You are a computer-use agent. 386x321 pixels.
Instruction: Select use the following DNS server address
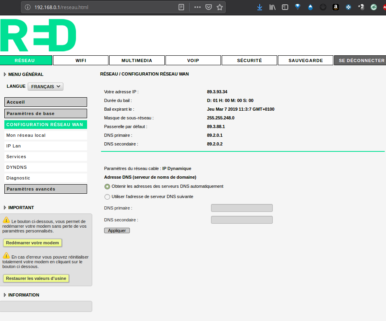[x=107, y=196]
